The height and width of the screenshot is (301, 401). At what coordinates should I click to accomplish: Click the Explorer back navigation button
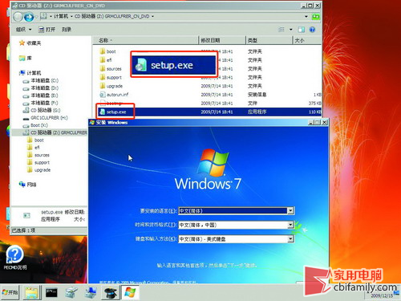point(18,17)
